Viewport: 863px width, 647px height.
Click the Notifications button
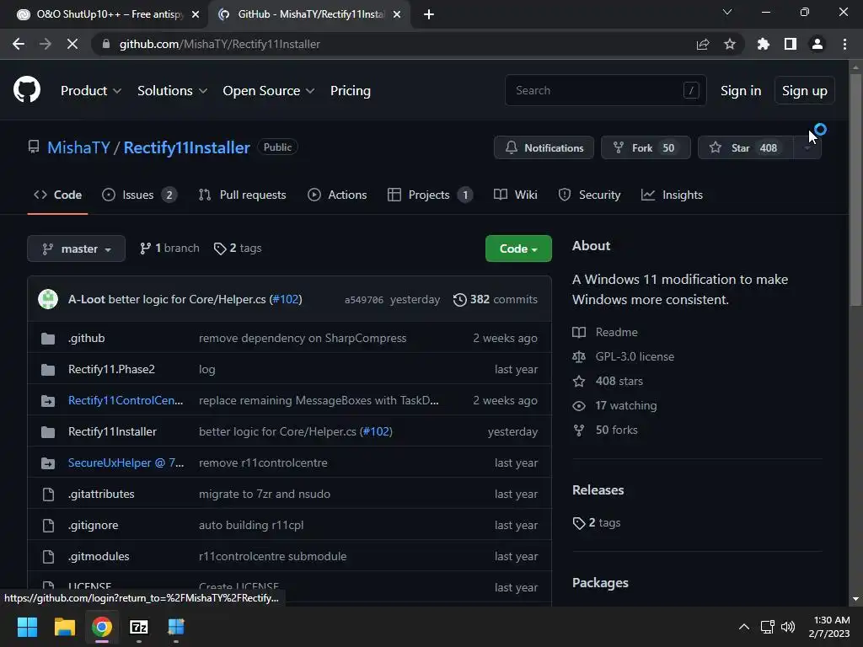click(544, 147)
